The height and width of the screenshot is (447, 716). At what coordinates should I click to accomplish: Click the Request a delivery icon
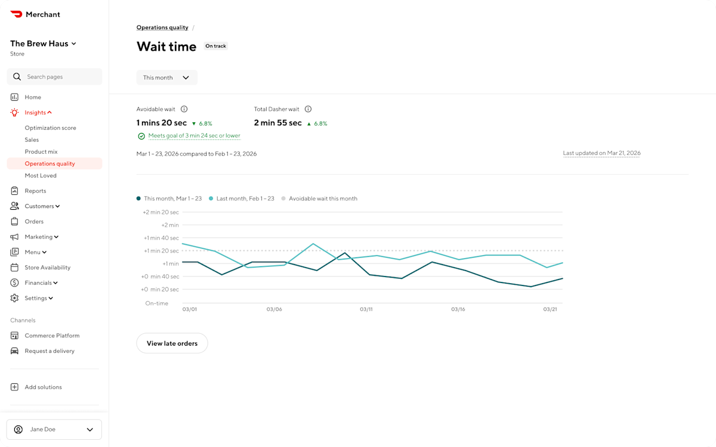tap(14, 350)
